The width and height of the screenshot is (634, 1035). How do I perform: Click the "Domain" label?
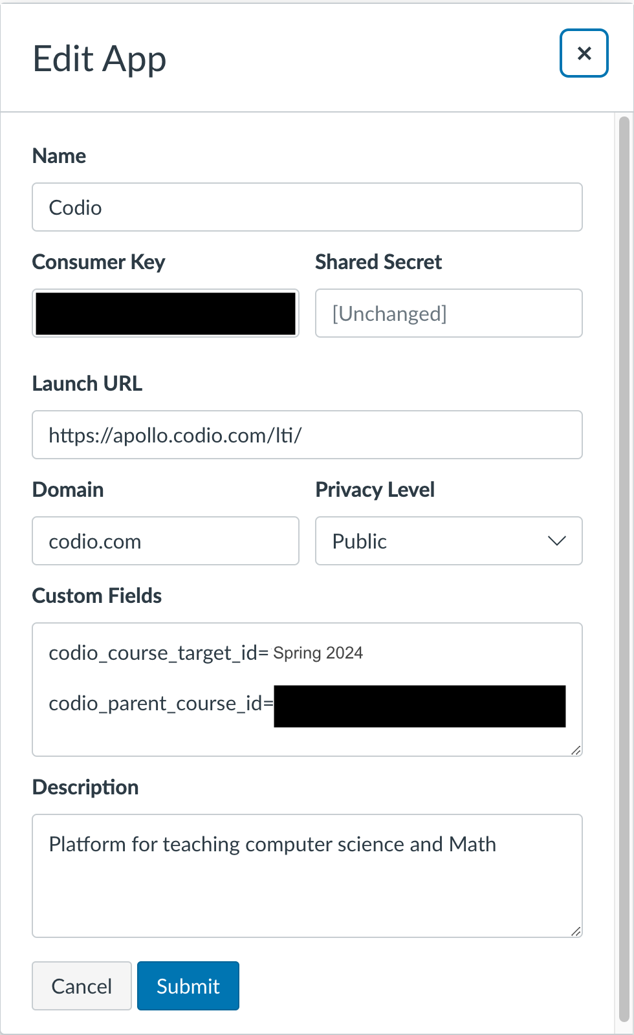pyautogui.click(x=68, y=490)
